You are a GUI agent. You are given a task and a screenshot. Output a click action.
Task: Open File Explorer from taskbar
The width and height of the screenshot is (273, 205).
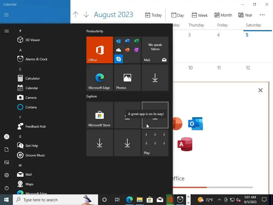pos(139,200)
